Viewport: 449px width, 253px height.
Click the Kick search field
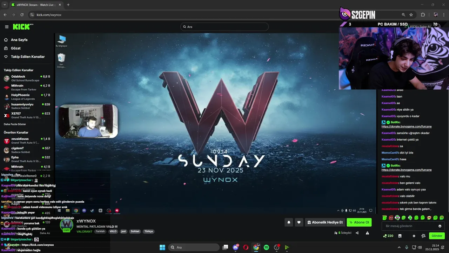coord(224,27)
